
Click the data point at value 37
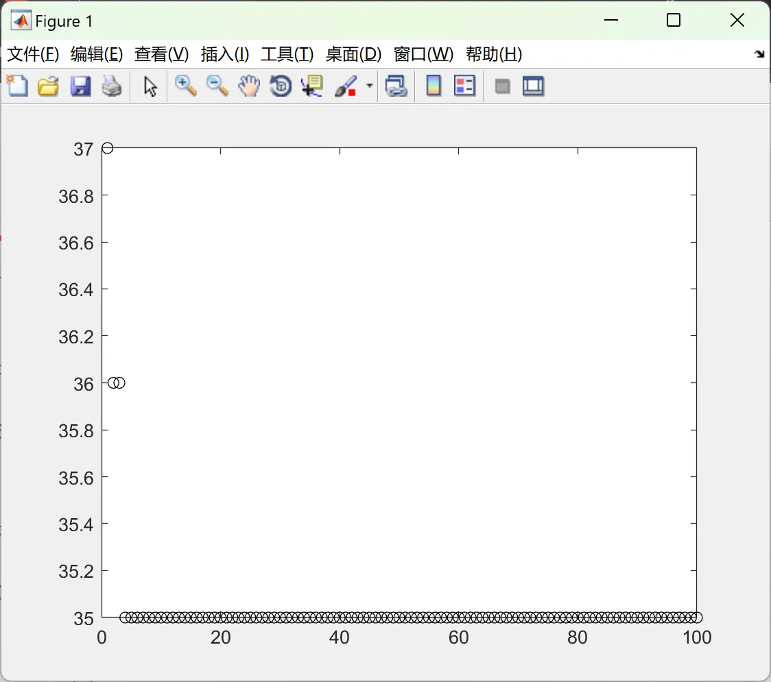[108, 148]
